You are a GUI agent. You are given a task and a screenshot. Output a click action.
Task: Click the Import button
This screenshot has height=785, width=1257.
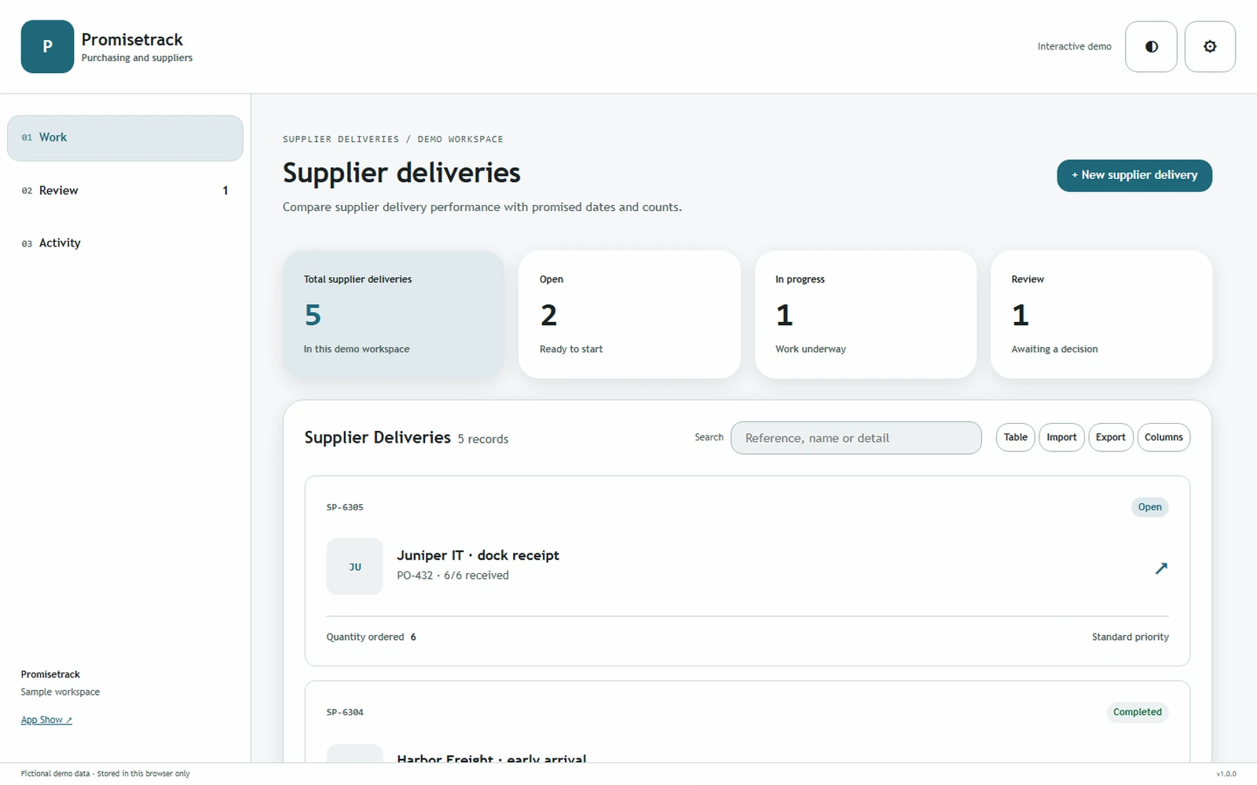1061,437
